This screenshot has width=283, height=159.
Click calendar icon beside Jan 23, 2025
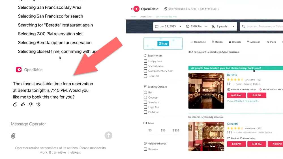pos(157,27)
